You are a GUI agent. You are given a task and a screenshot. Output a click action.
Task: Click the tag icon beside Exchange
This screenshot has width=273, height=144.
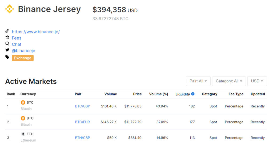tap(7, 57)
